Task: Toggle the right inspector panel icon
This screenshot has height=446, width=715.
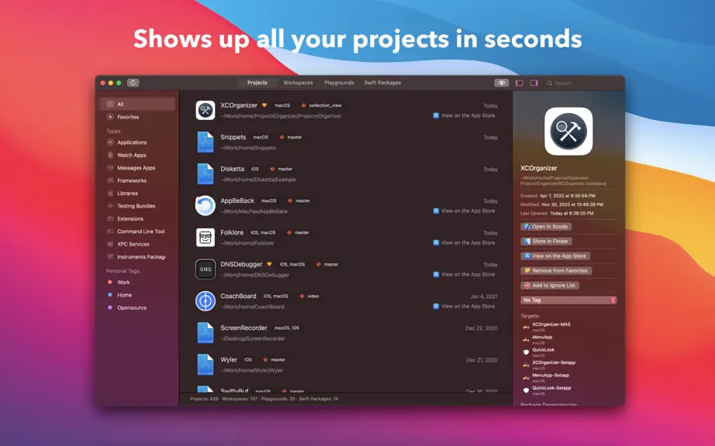Action: pyautogui.click(x=534, y=83)
